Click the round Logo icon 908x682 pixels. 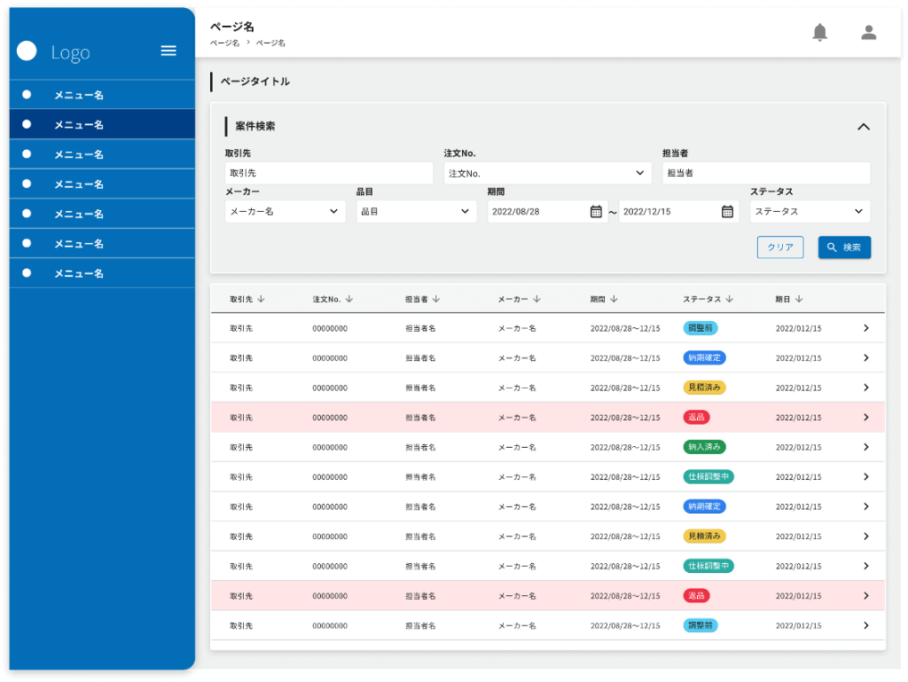coord(27,51)
